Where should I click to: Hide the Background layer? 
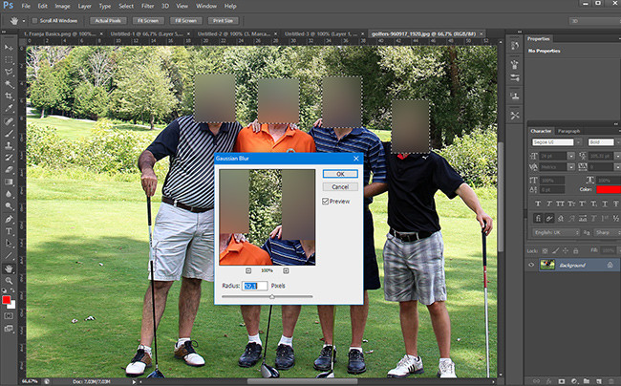533,265
